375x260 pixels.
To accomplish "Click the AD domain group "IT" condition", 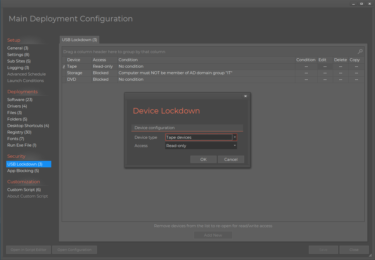I will pyautogui.click(x=206, y=73).
